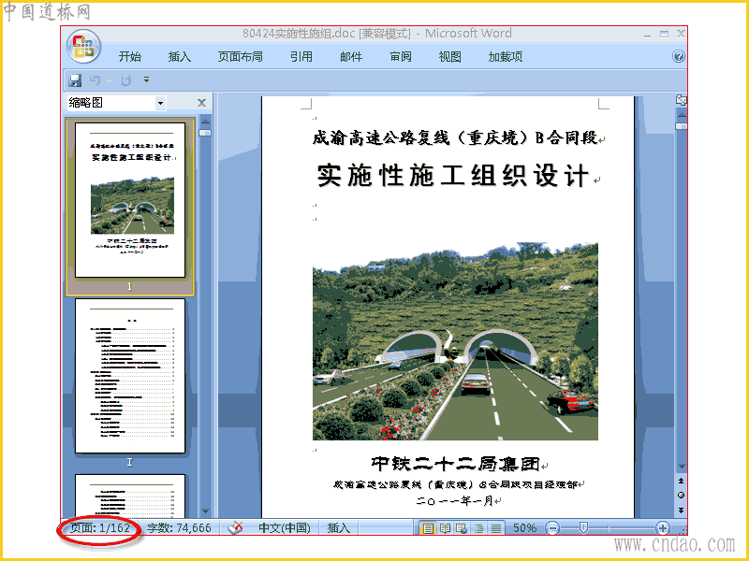The width and height of the screenshot is (749, 561).
Task: Click the 页面: 1/162 page indicator
Action: click(x=100, y=528)
